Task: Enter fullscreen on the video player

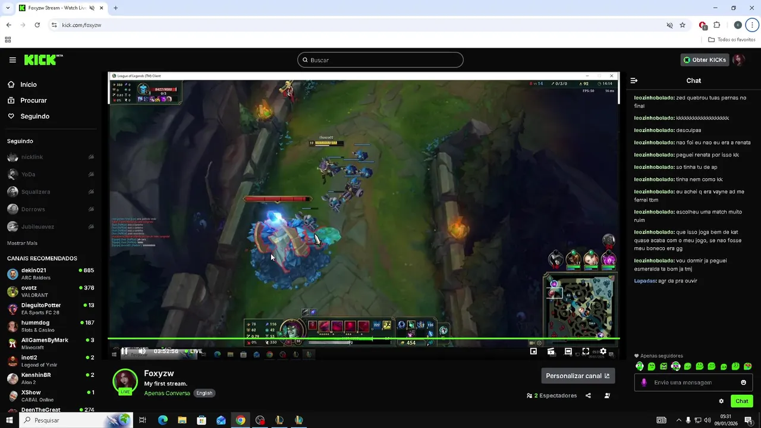Action: [x=586, y=351]
